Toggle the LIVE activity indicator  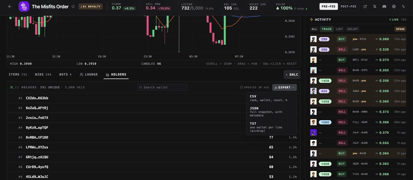click(x=394, y=20)
